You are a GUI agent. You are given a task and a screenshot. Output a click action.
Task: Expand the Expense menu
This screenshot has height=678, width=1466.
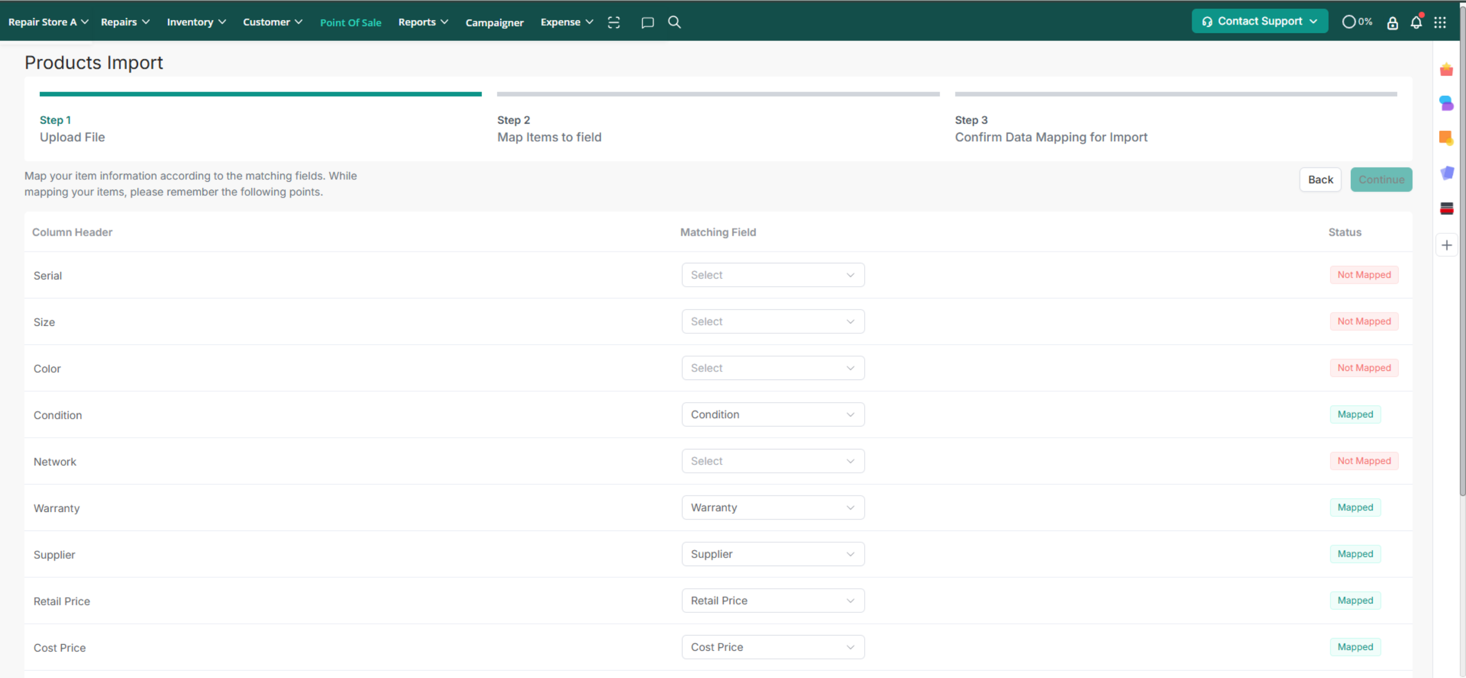pyautogui.click(x=567, y=22)
